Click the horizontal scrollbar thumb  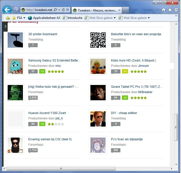(61, 169)
